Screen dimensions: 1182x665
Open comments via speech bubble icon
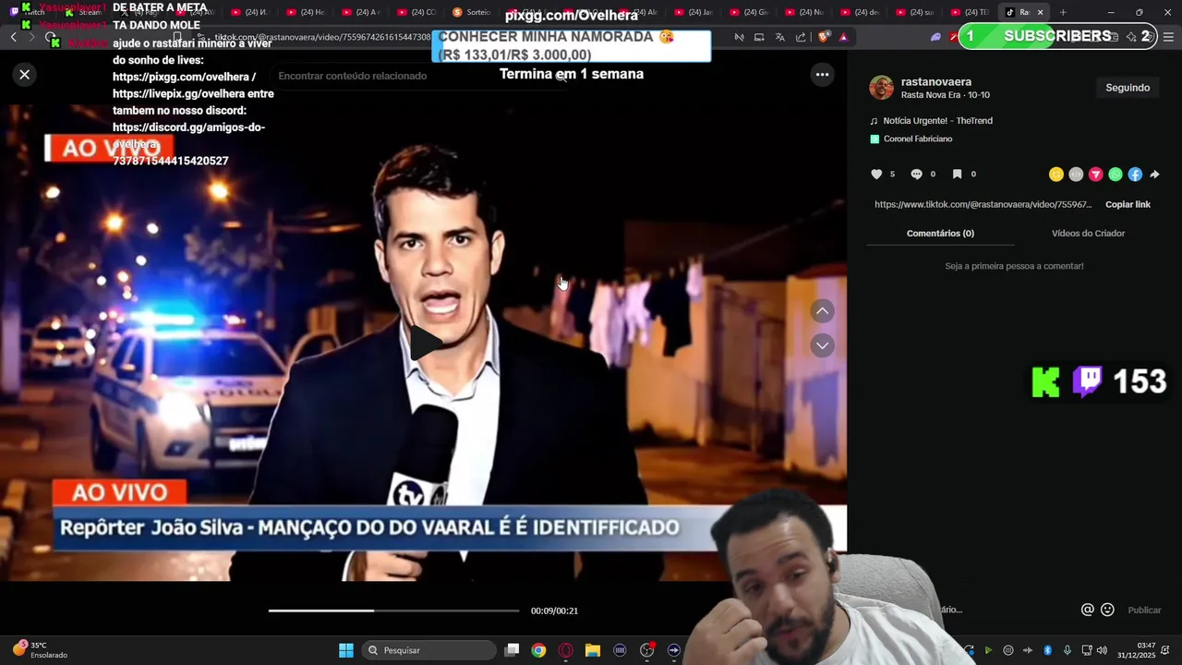(x=916, y=174)
